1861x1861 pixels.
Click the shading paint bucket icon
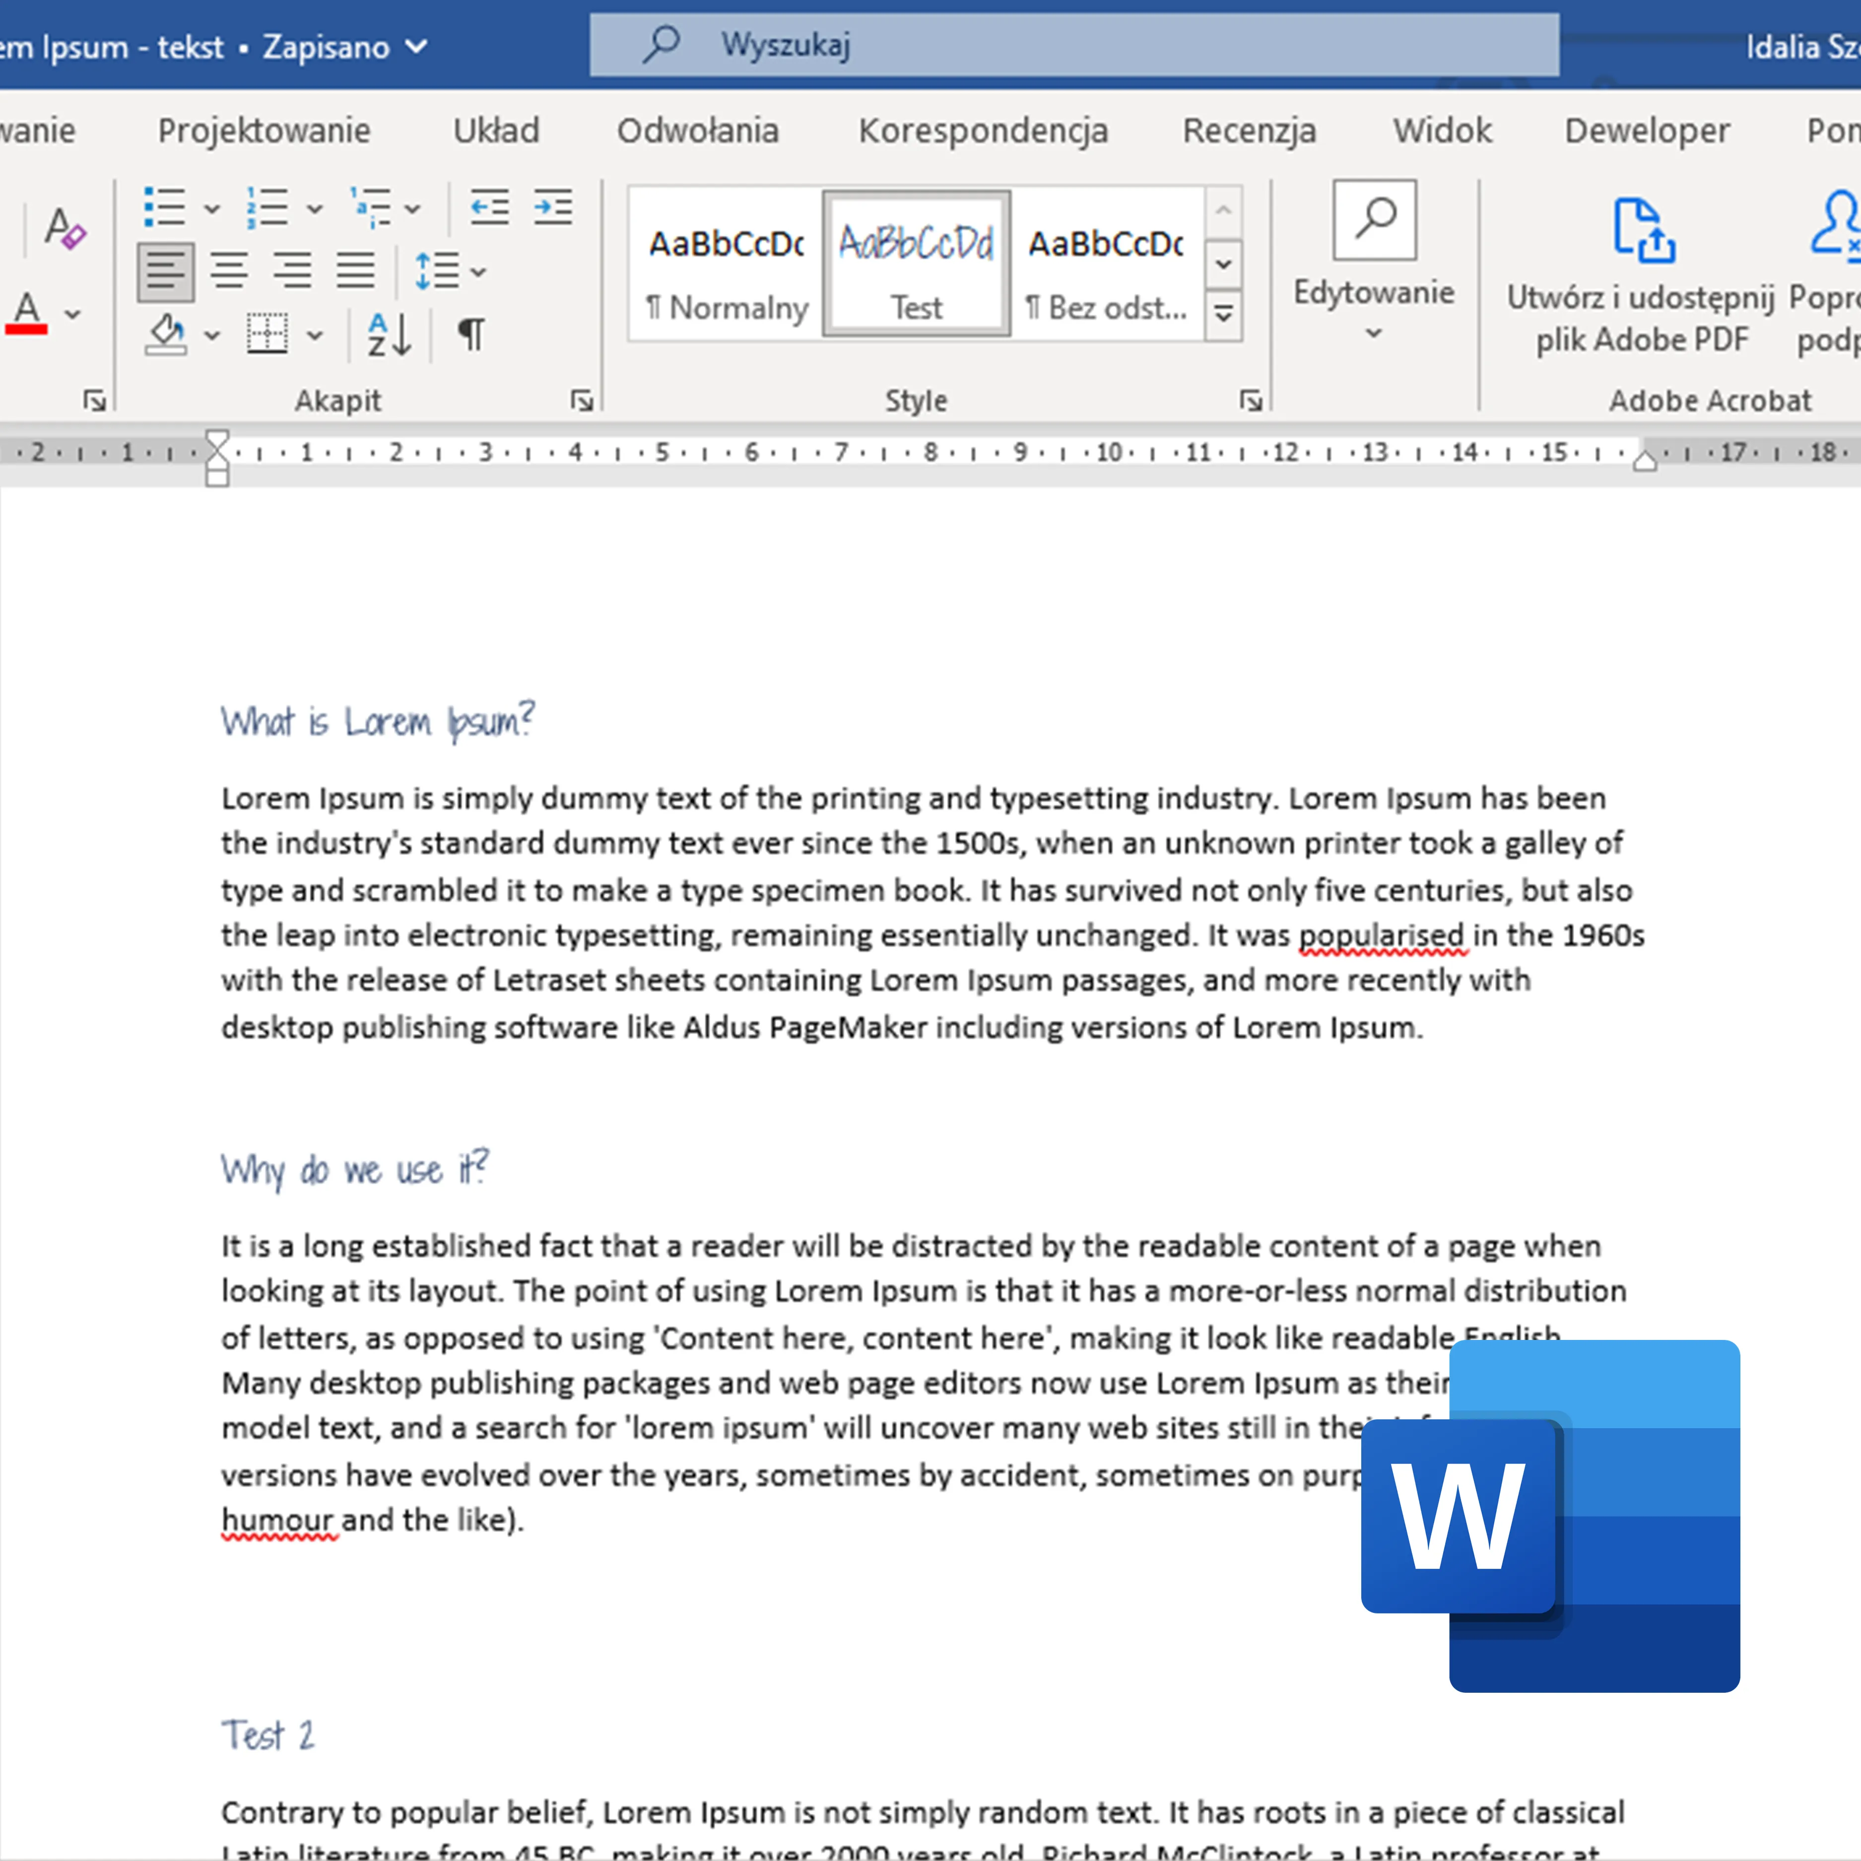click(x=167, y=335)
